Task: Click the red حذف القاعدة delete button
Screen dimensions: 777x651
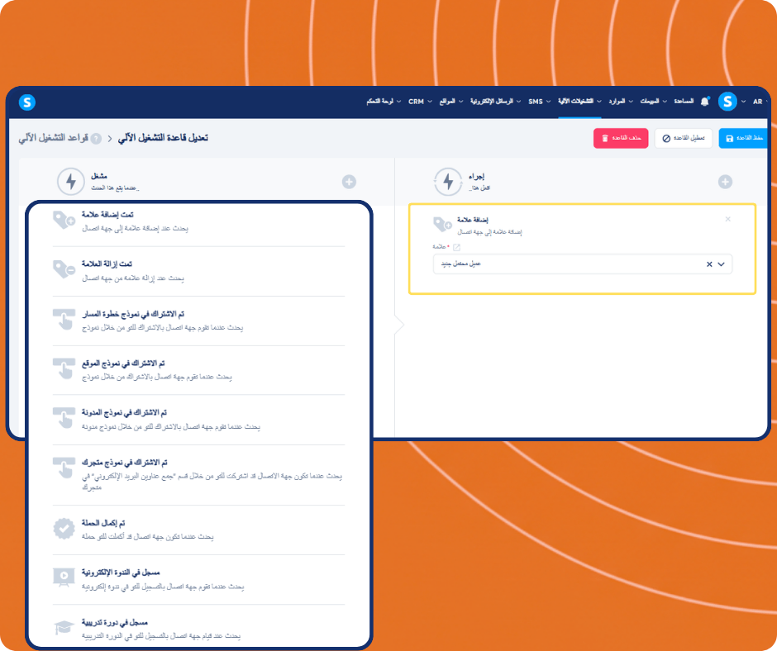Action: pos(621,138)
